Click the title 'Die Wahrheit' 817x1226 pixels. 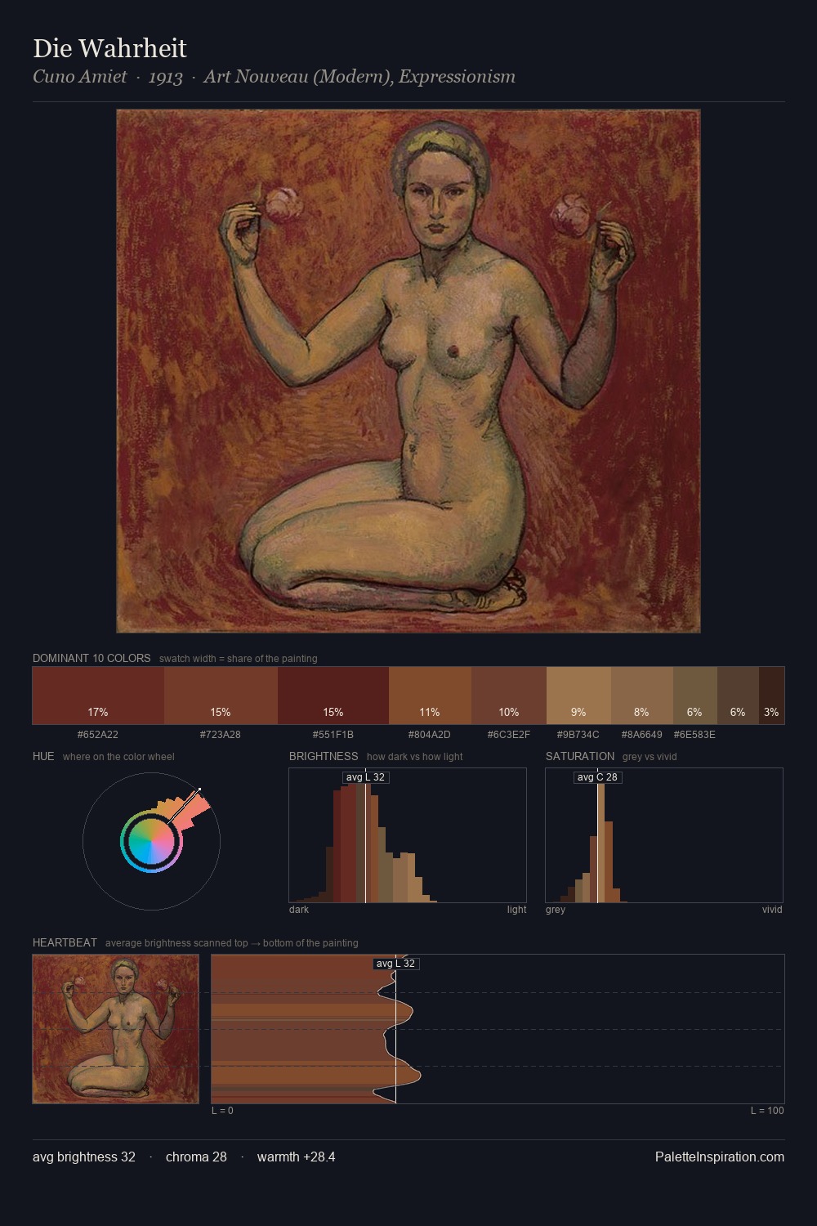(109, 49)
